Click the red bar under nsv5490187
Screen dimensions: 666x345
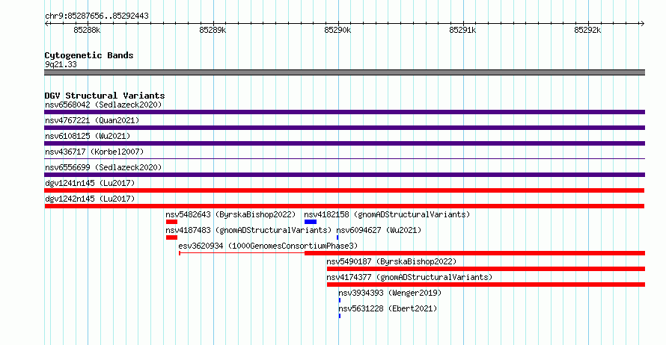point(486,269)
